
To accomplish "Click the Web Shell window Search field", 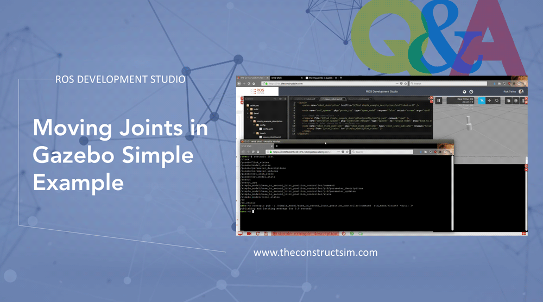I will [x=382, y=152].
